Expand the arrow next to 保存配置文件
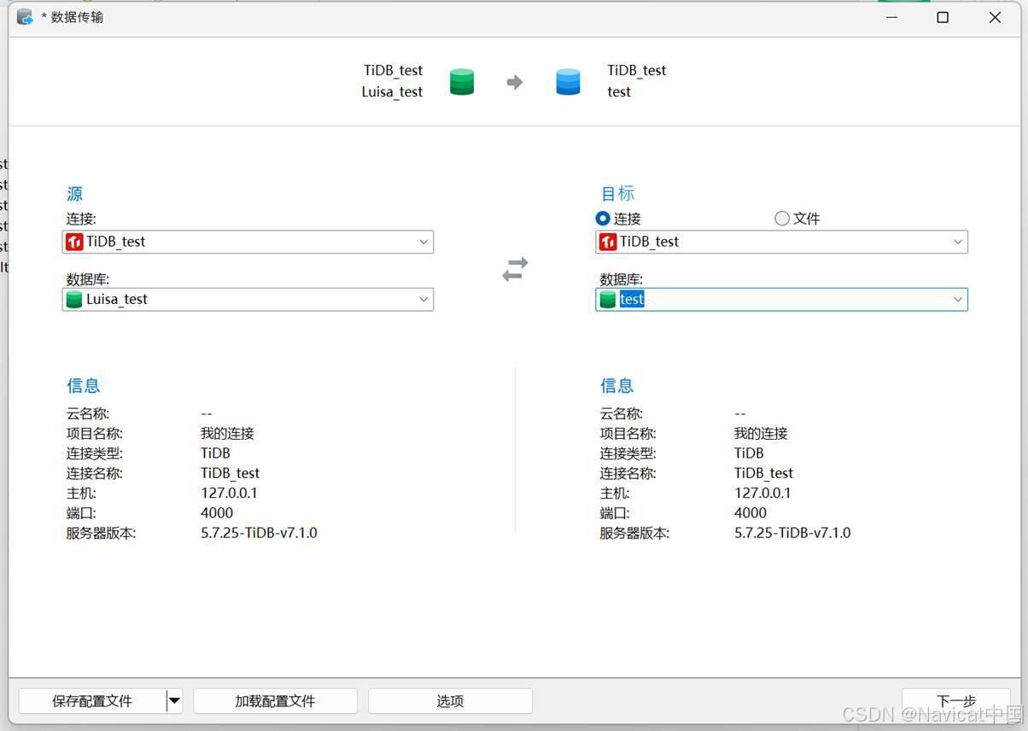This screenshot has height=731, width=1028. 173,700
